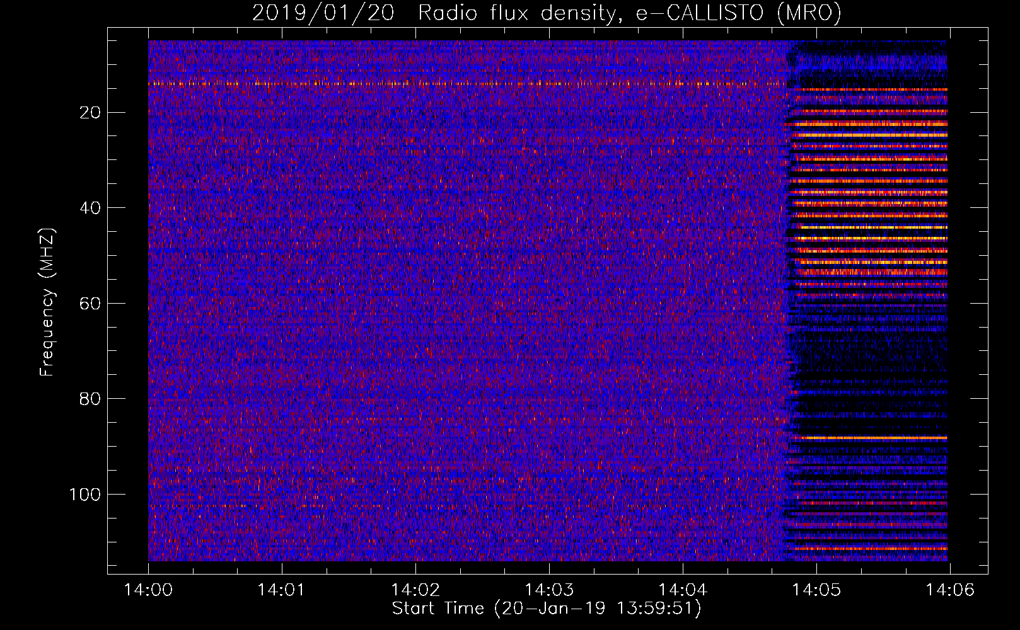1020x630 pixels.
Task: Click the 'Start Time (20-Jan-19 13:59:51)' label
Action: 547,609
